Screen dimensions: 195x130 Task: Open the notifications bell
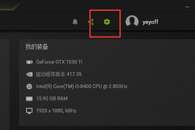tap(75, 22)
